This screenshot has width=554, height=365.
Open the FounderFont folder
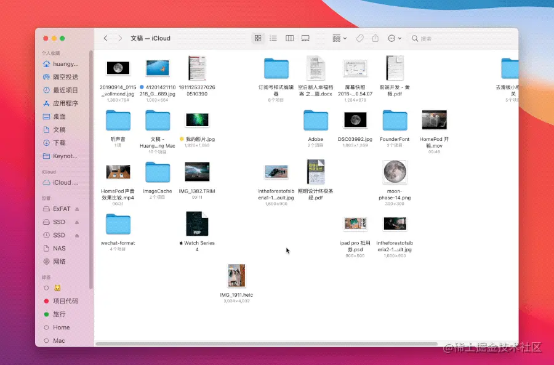tap(395, 120)
